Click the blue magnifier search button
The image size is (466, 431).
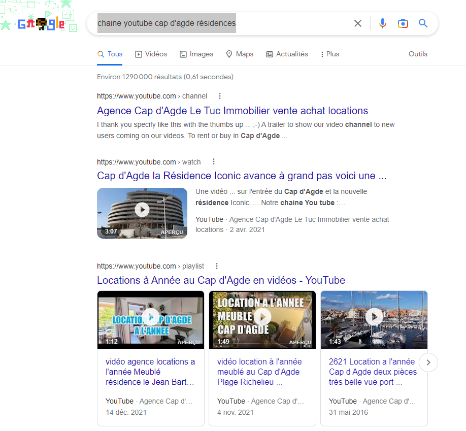coord(423,23)
